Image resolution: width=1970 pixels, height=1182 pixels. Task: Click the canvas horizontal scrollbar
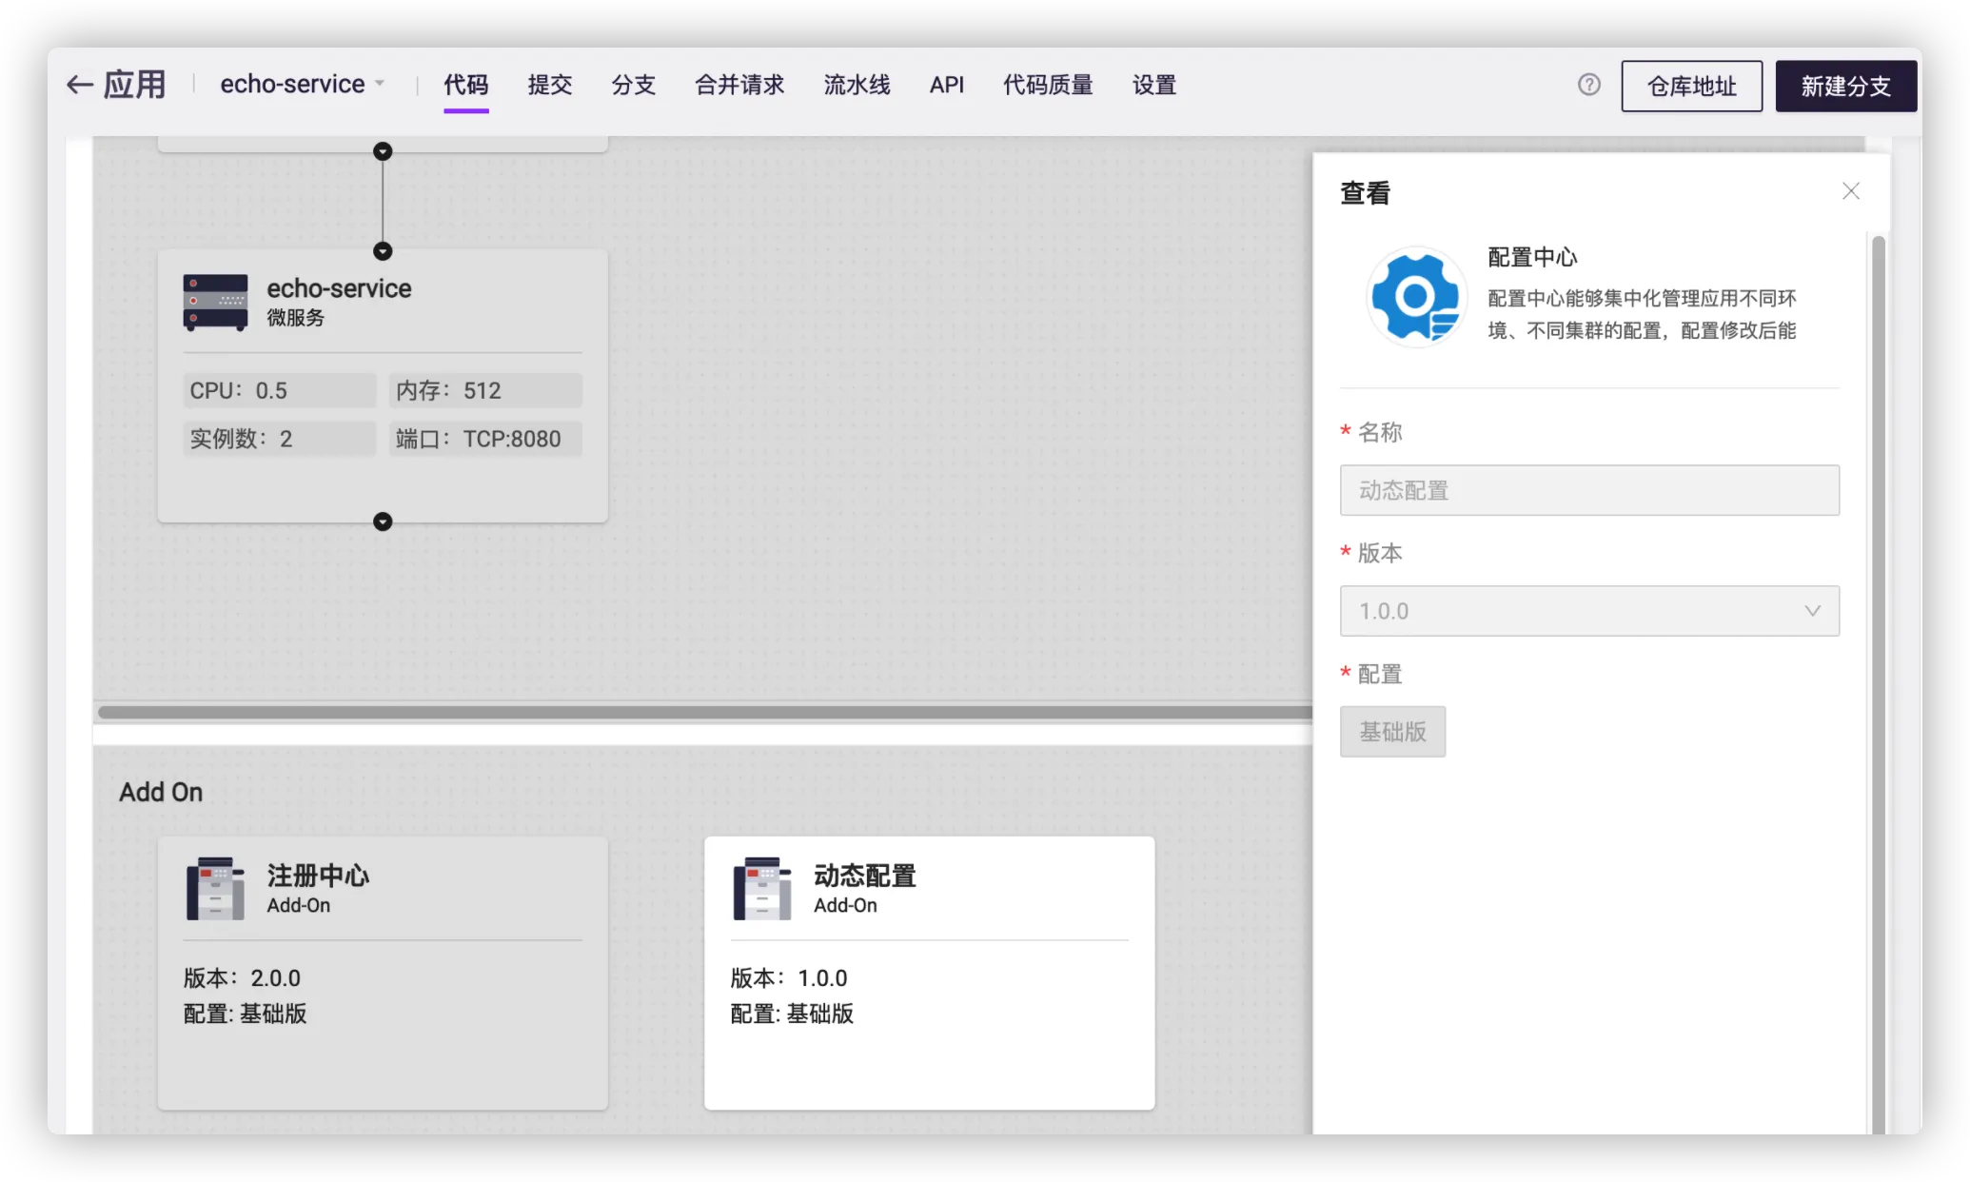click(x=704, y=712)
